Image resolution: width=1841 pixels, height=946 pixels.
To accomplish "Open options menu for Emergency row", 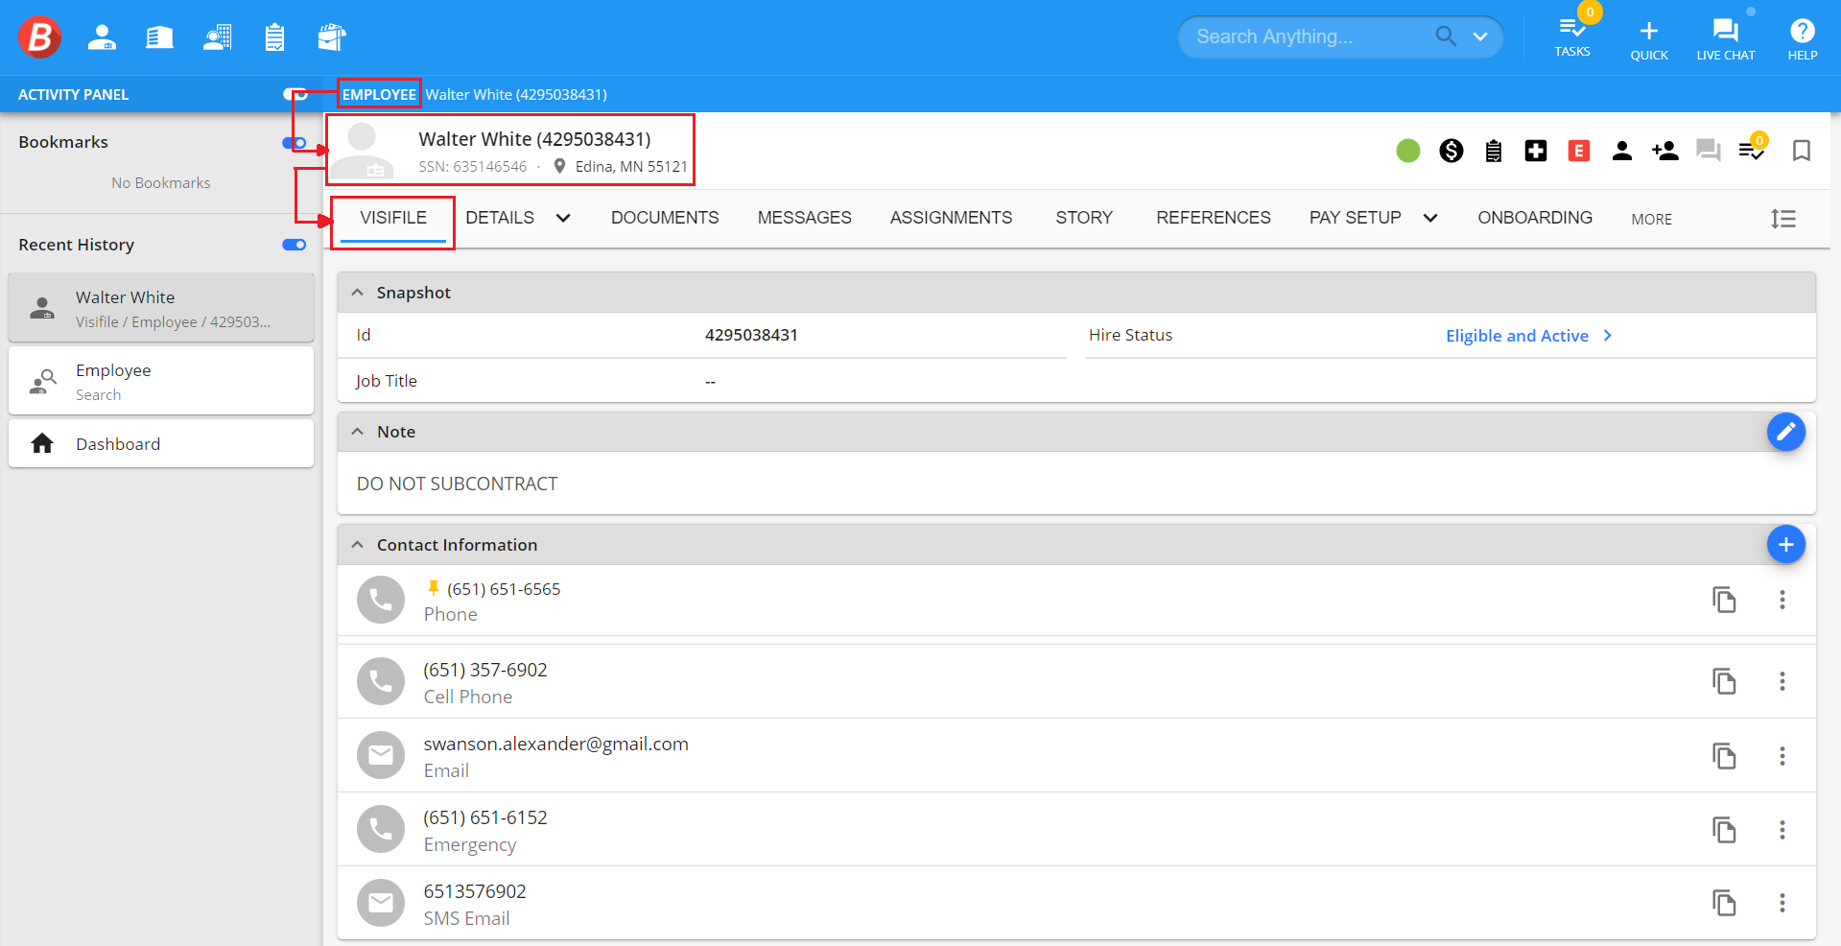I will pos(1782,830).
